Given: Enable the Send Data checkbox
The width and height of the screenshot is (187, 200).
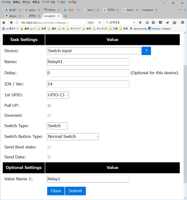Looking at the screenshot, I should pos(49,157).
